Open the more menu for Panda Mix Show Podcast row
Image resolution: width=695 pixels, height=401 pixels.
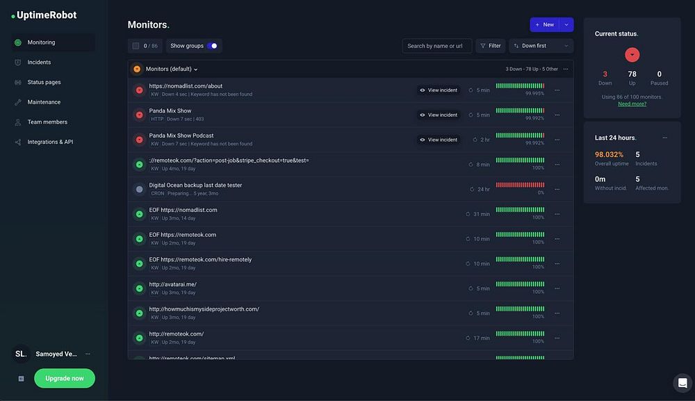(557, 140)
